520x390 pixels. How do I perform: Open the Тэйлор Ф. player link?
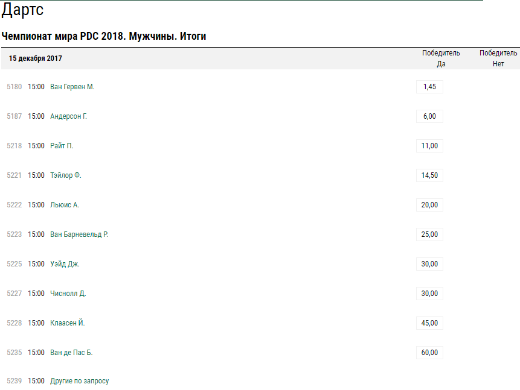click(x=66, y=175)
